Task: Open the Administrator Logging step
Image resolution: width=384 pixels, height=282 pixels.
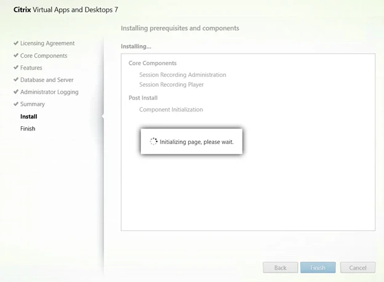Action: [x=49, y=92]
